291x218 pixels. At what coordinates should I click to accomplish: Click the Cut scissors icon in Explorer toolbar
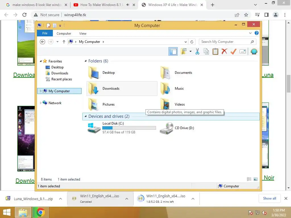(x=197, y=51)
